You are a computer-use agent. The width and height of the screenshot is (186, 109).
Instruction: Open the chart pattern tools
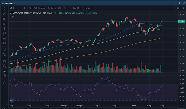click(4, 33)
